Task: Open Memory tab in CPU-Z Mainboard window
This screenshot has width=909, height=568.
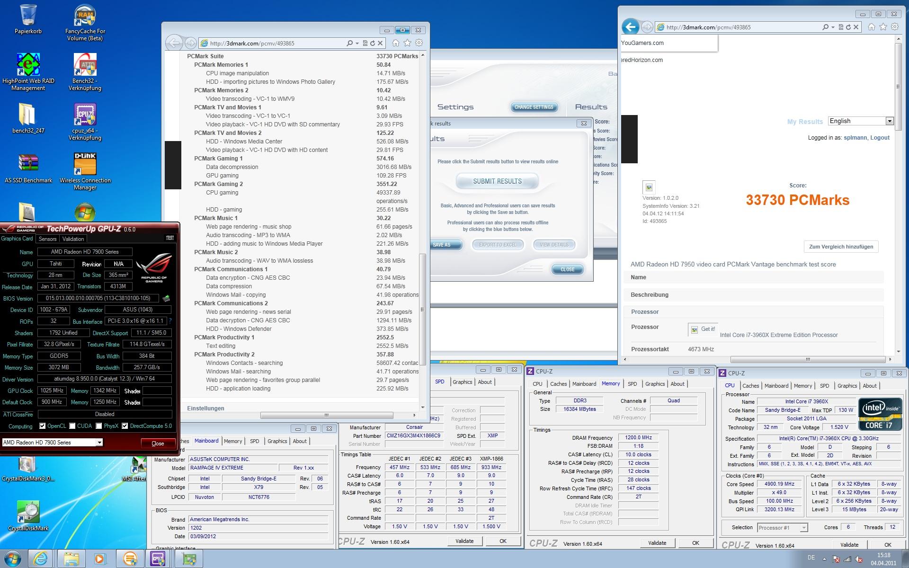Action: tap(233, 441)
